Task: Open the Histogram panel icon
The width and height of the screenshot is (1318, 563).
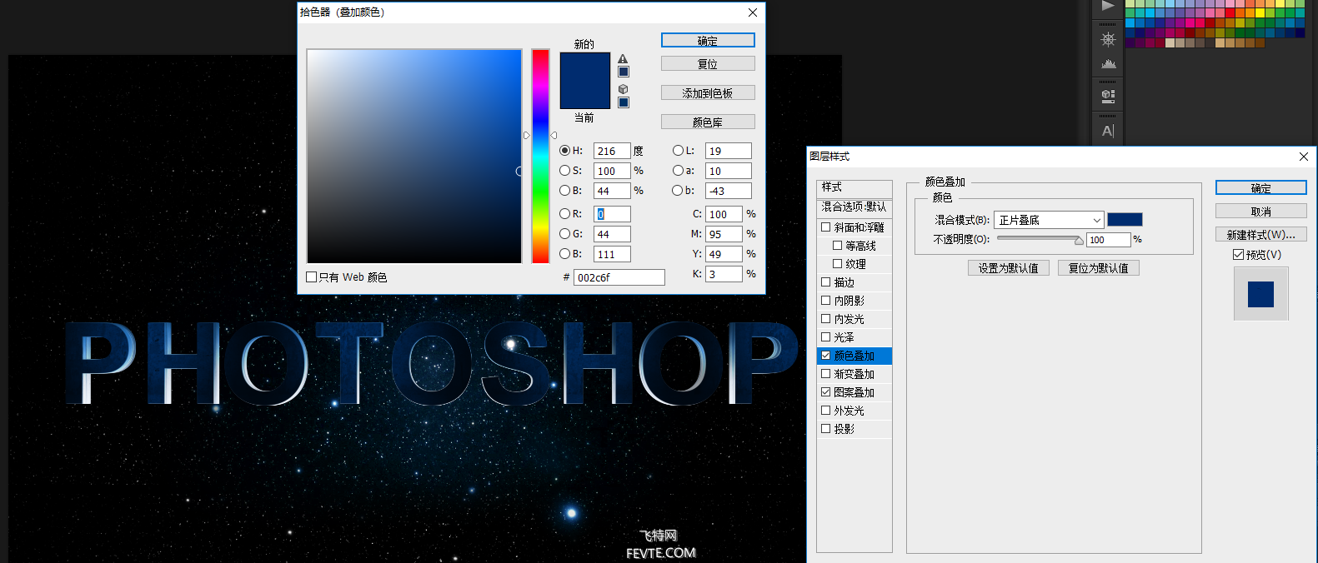Action: point(1108,63)
